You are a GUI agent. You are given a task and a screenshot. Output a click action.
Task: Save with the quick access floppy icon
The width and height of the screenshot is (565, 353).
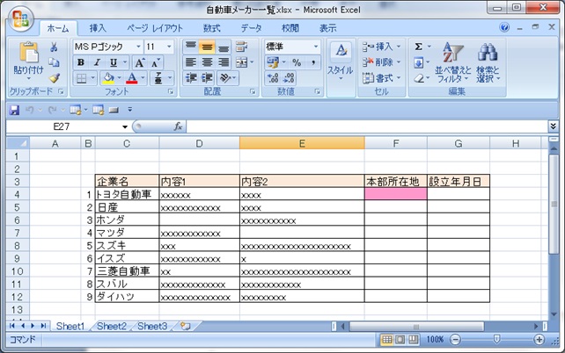[14, 110]
